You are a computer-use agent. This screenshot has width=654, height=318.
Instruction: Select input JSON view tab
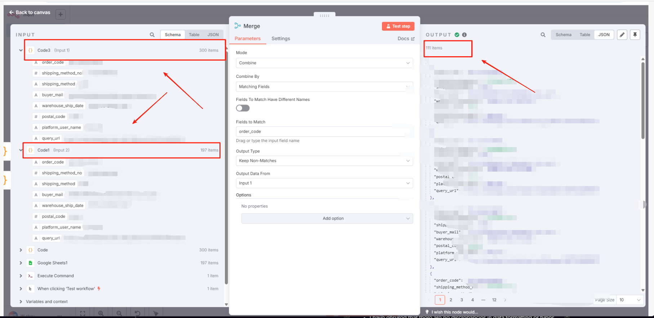pyautogui.click(x=213, y=35)
